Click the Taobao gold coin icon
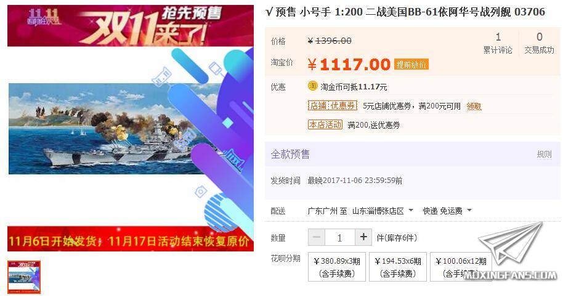This screenshot has height=297, width=563. 313,86
